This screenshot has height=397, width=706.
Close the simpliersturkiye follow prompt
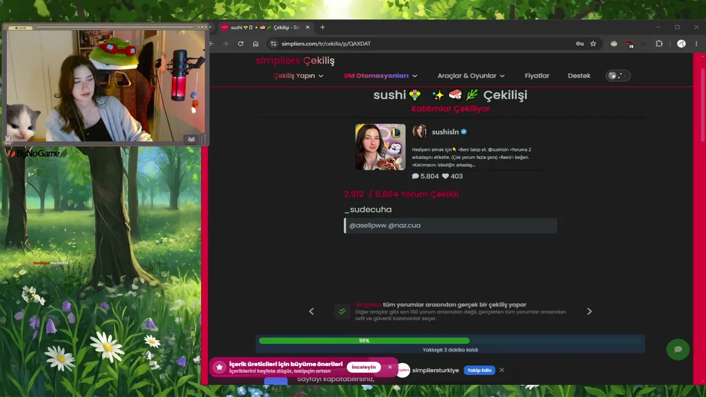(x=501, y=370)
